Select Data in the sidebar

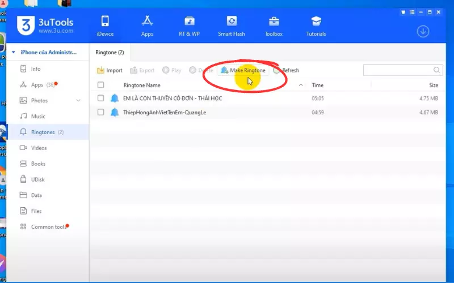click(48, 195)
